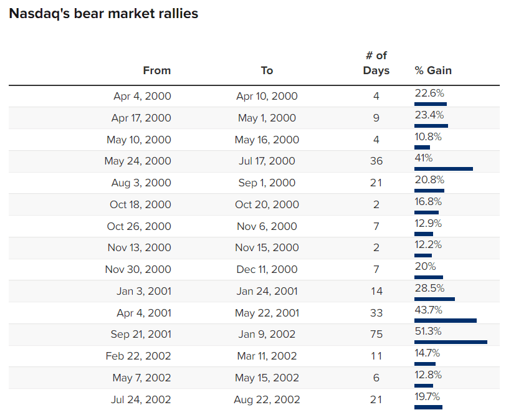Click the bar under 43.7% gain
The image size is (506, 420).
coord(445,320)
